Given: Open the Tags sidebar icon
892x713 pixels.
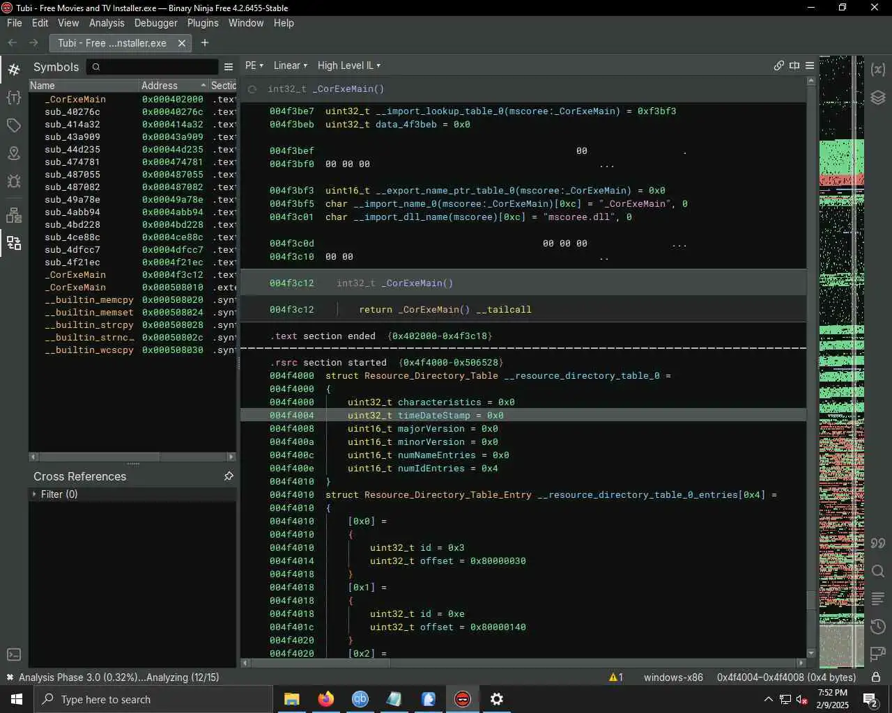Looking at the screenshot, I should click(13, 125).
